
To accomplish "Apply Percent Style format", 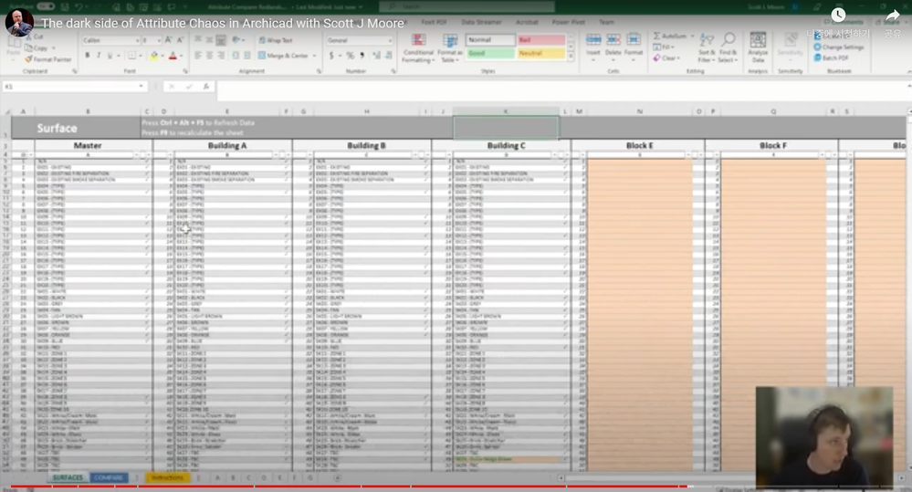I will click(351, 56).
